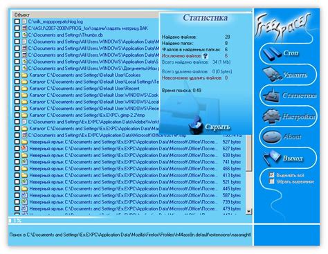
Task: Select the Неверный ярлык row with 527 bytes
Action: click(128, 142)
